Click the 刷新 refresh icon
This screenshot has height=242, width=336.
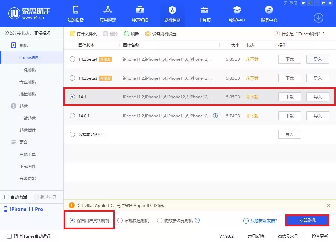point(127,34)
